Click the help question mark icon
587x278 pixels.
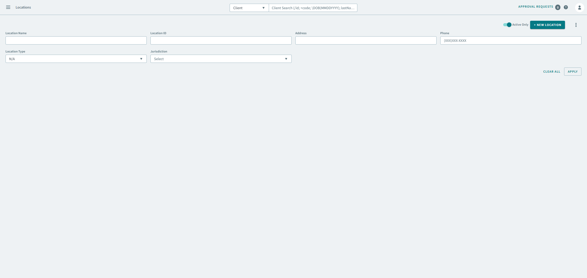[x=566, y=7]
